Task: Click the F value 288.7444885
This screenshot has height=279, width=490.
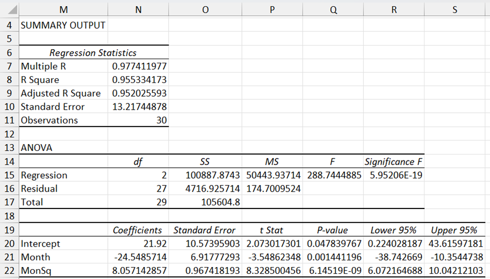Action: [x=333, y=175]
